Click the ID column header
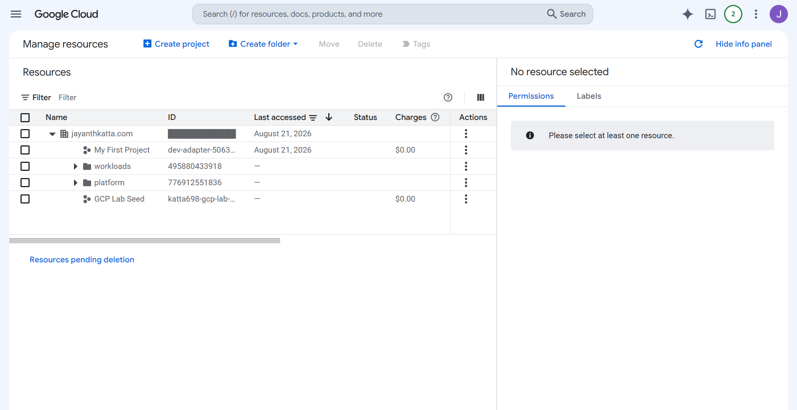The image size is (797, 410). pyautogui.click(x=172, y=117)
